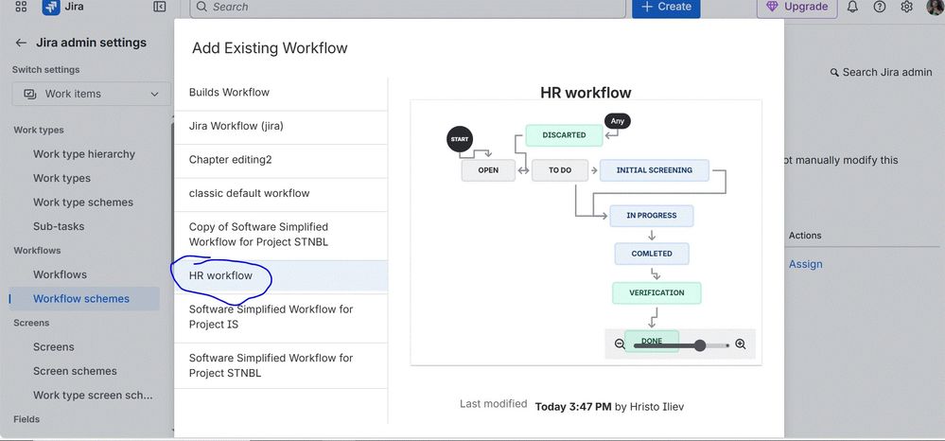Adjust the diagram zoom slider handle
The image size is (945, 441).
[x=700, y=345]
